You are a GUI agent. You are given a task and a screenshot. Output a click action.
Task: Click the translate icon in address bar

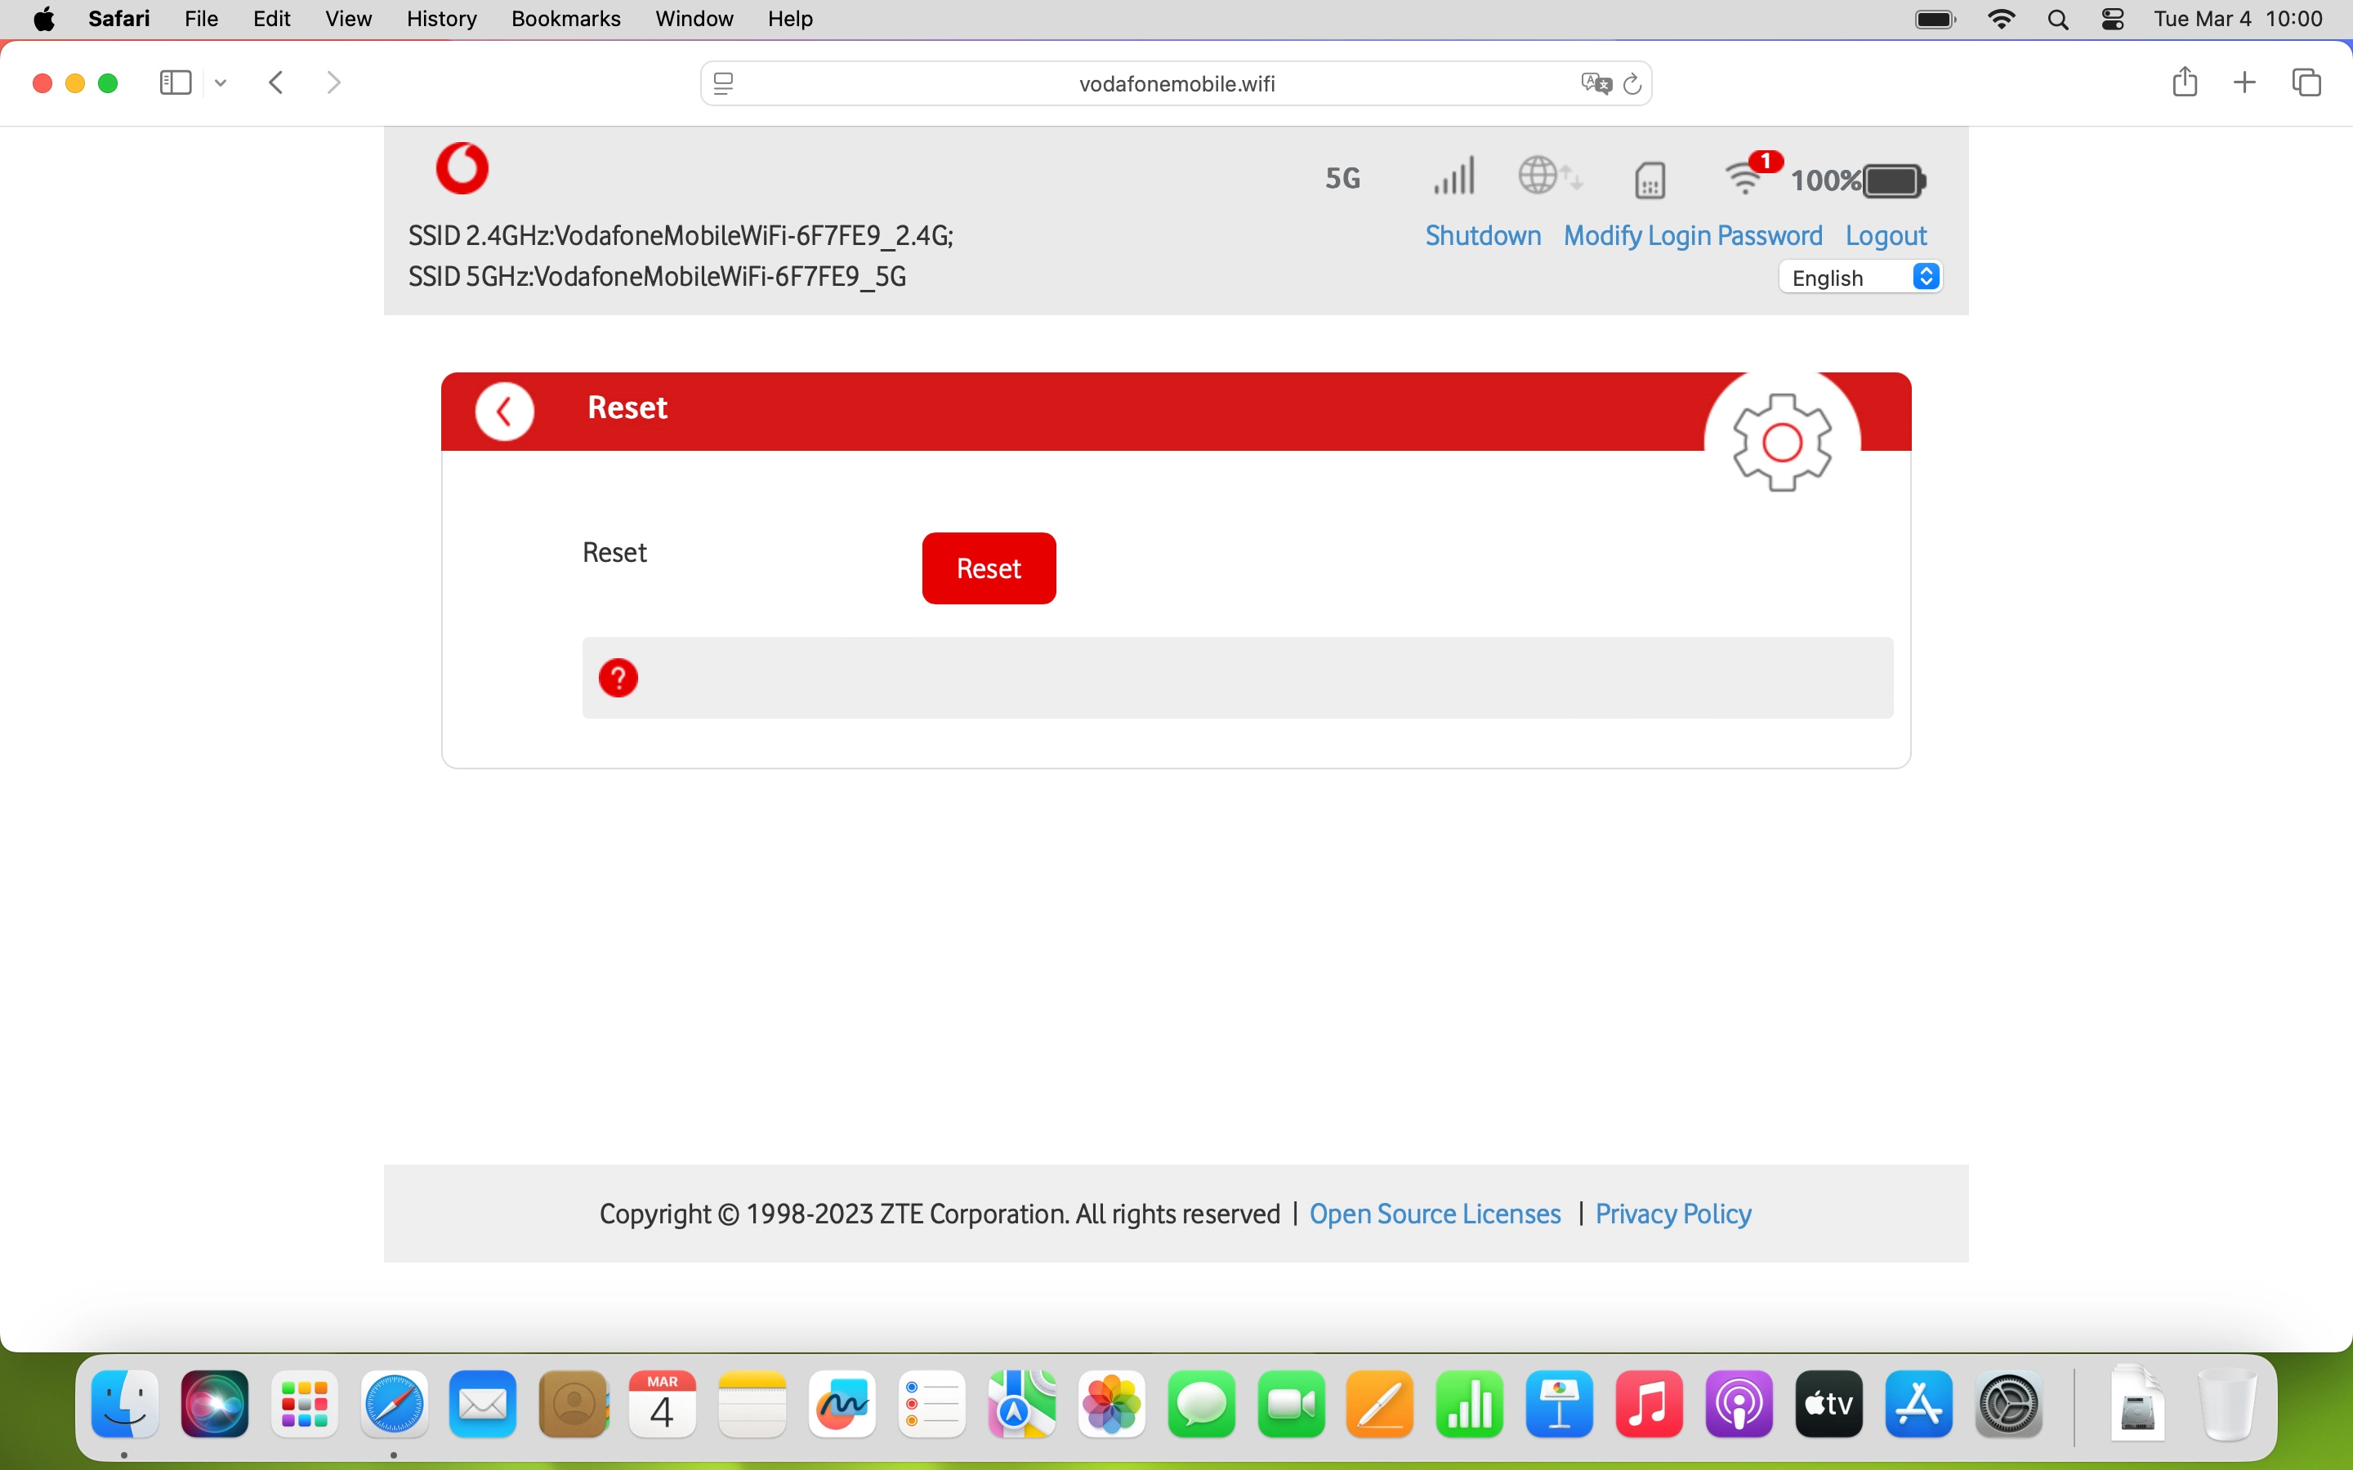coord(1596,83)
